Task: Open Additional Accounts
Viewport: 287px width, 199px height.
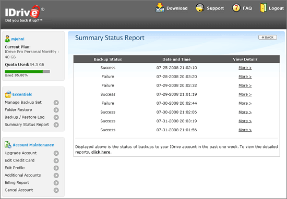Action: pos(22,175)
